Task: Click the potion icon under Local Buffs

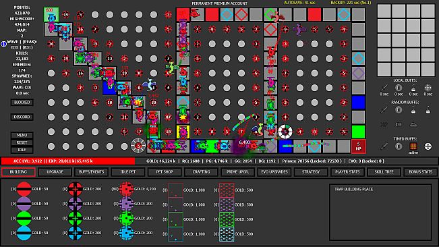Action: [413, 88]
